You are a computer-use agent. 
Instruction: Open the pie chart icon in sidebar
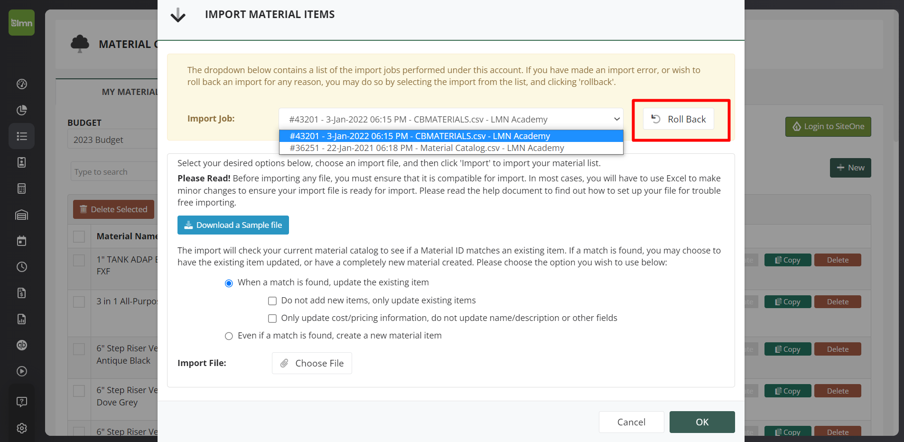(x=22, y=110)
